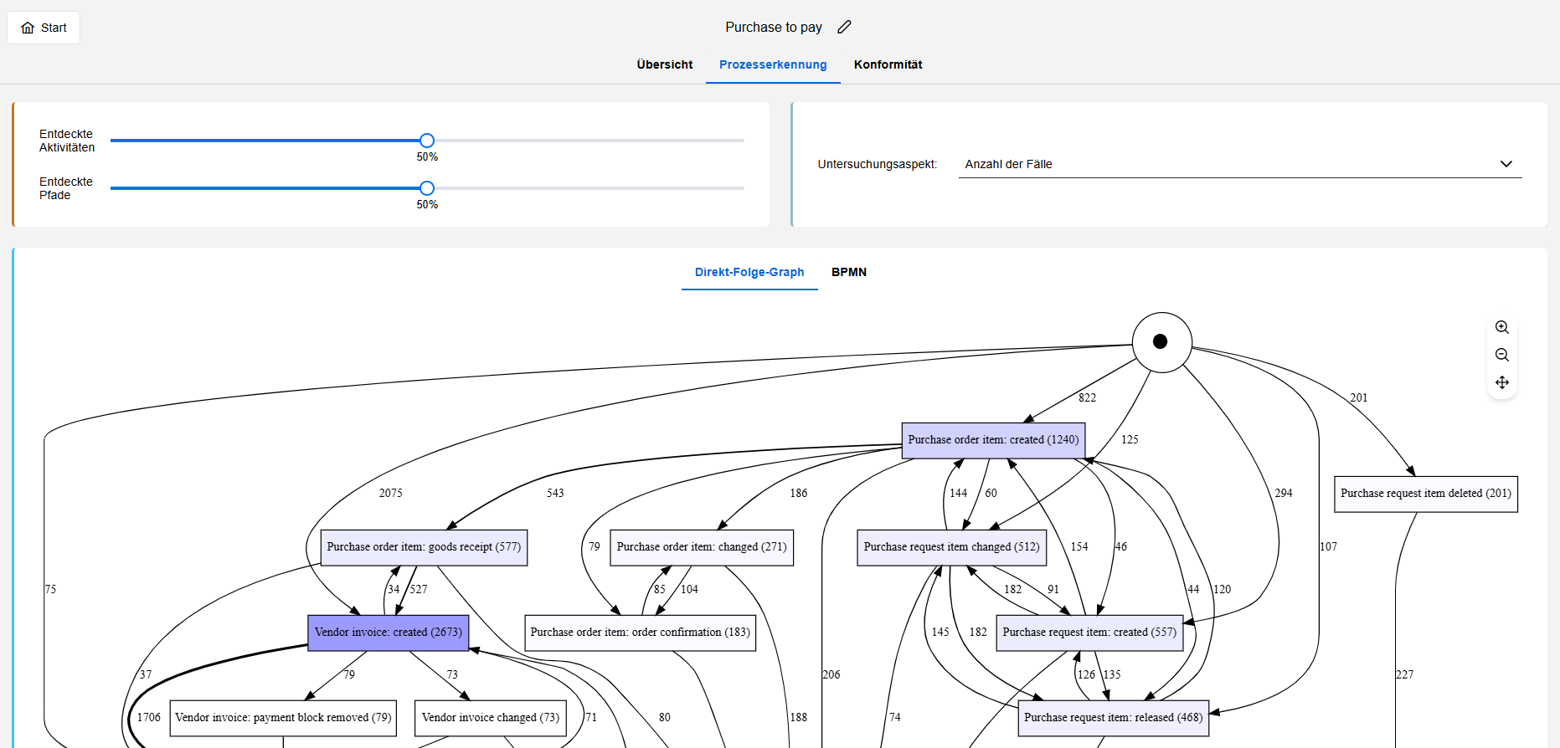Screen dimensions: 1560x748
Task: Select Purchase request item deleted node
Action: (1425, 494)
